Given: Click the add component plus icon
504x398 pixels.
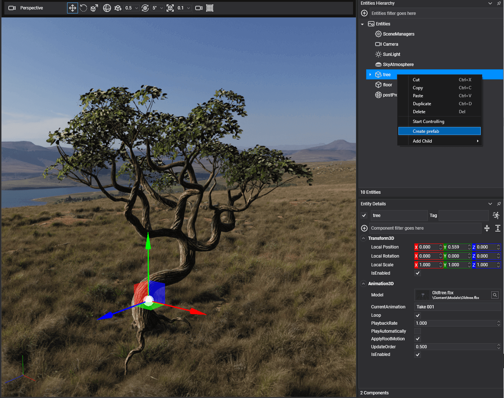Looking at the screenshot, I should pos(364,228).
